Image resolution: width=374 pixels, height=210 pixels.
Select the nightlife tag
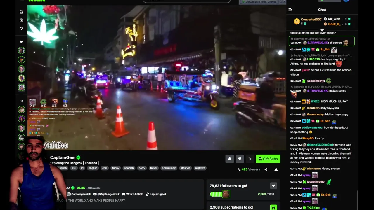(200, 168)
